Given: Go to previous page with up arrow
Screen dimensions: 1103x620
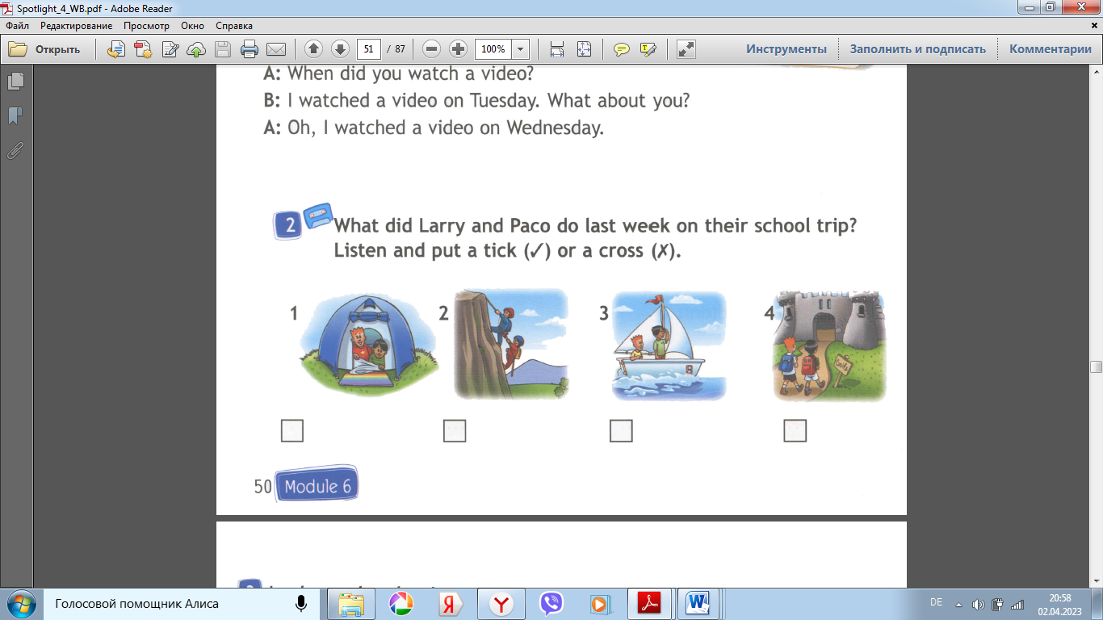Looking at the screenshot, I should (x=313, y=49).
